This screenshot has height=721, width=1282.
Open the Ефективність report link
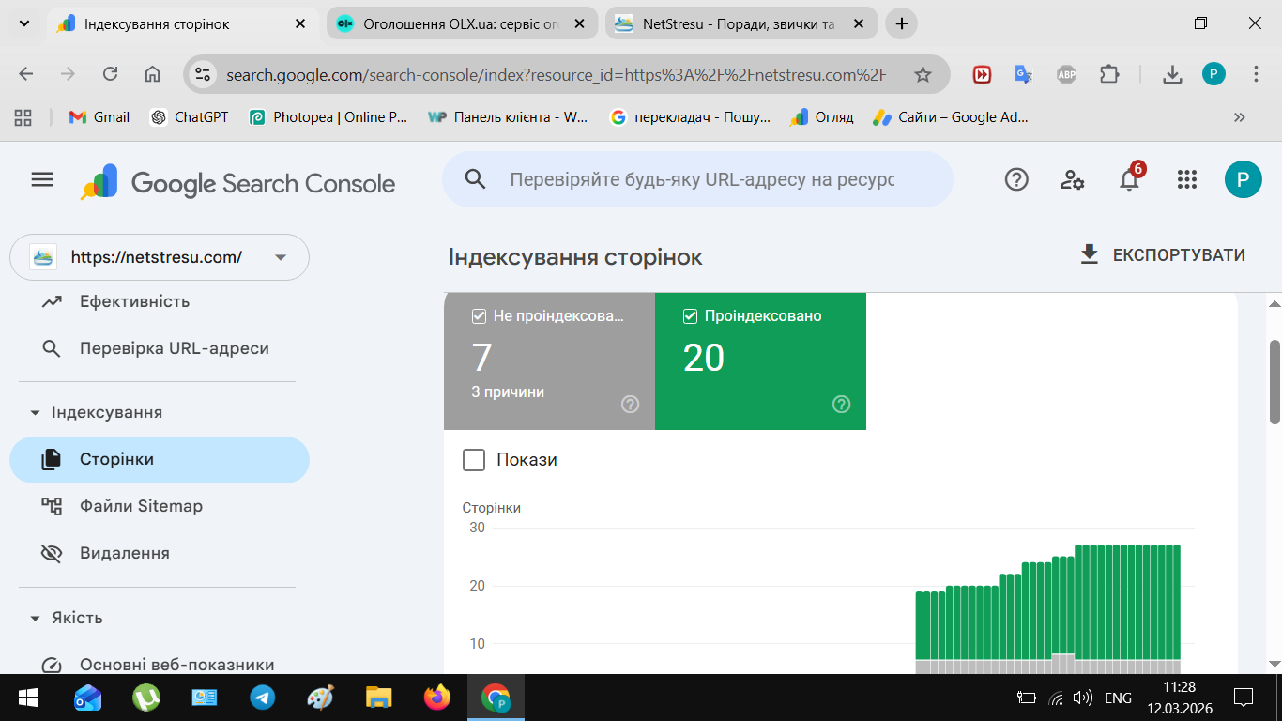tap(134, 301)
